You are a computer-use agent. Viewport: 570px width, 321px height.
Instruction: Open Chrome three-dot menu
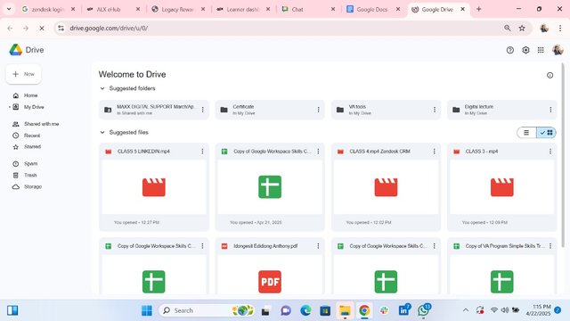560,28
